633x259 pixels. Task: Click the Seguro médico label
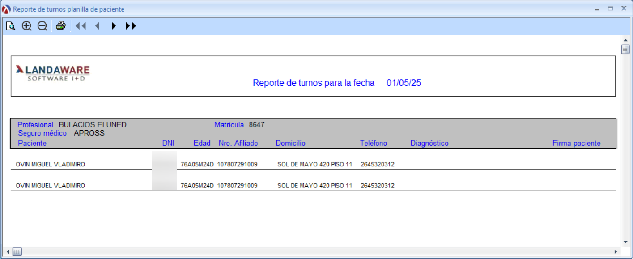tap(42, 133)
